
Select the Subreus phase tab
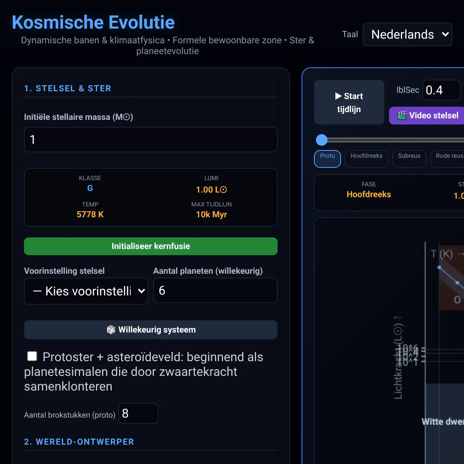(409, 159)
